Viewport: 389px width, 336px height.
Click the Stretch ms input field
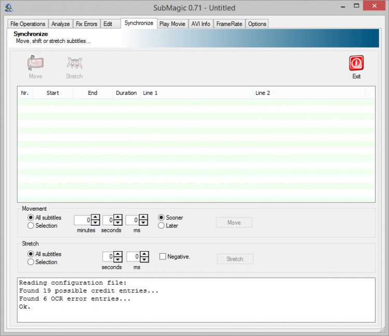(133, 256)
